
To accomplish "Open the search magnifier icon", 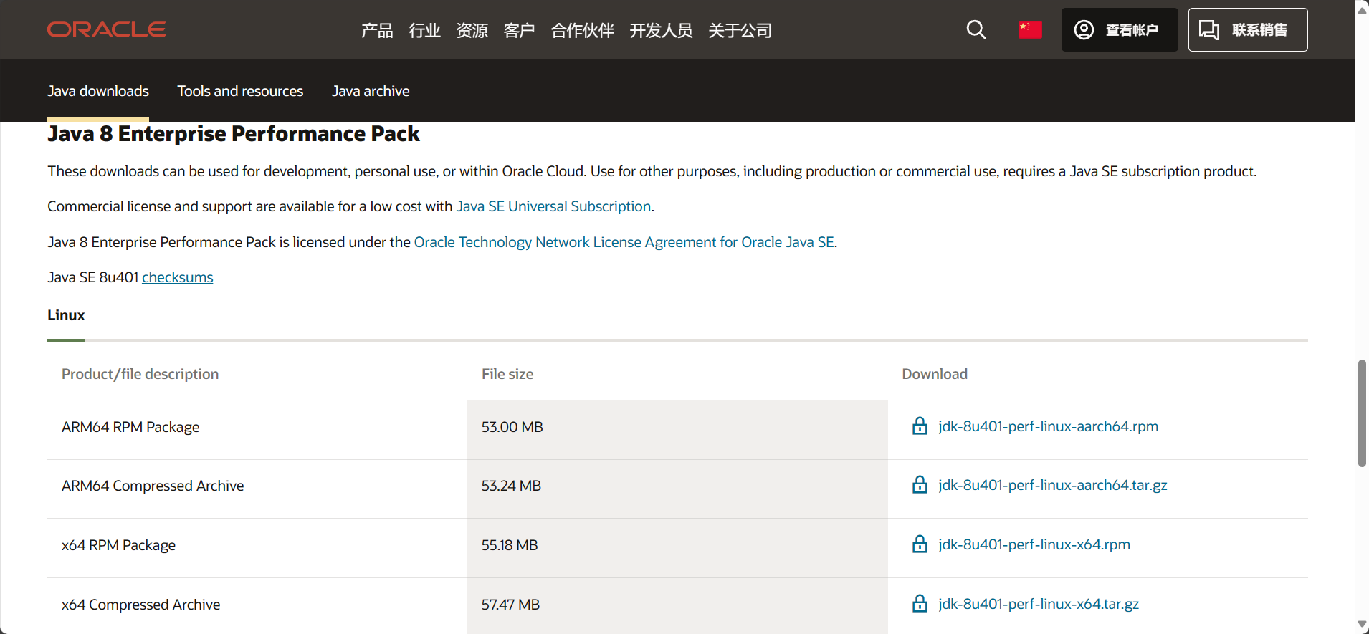I will tap(976, 29).
